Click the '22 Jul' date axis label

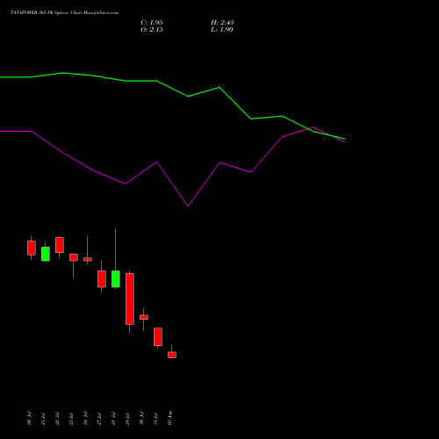pos(57,419)
